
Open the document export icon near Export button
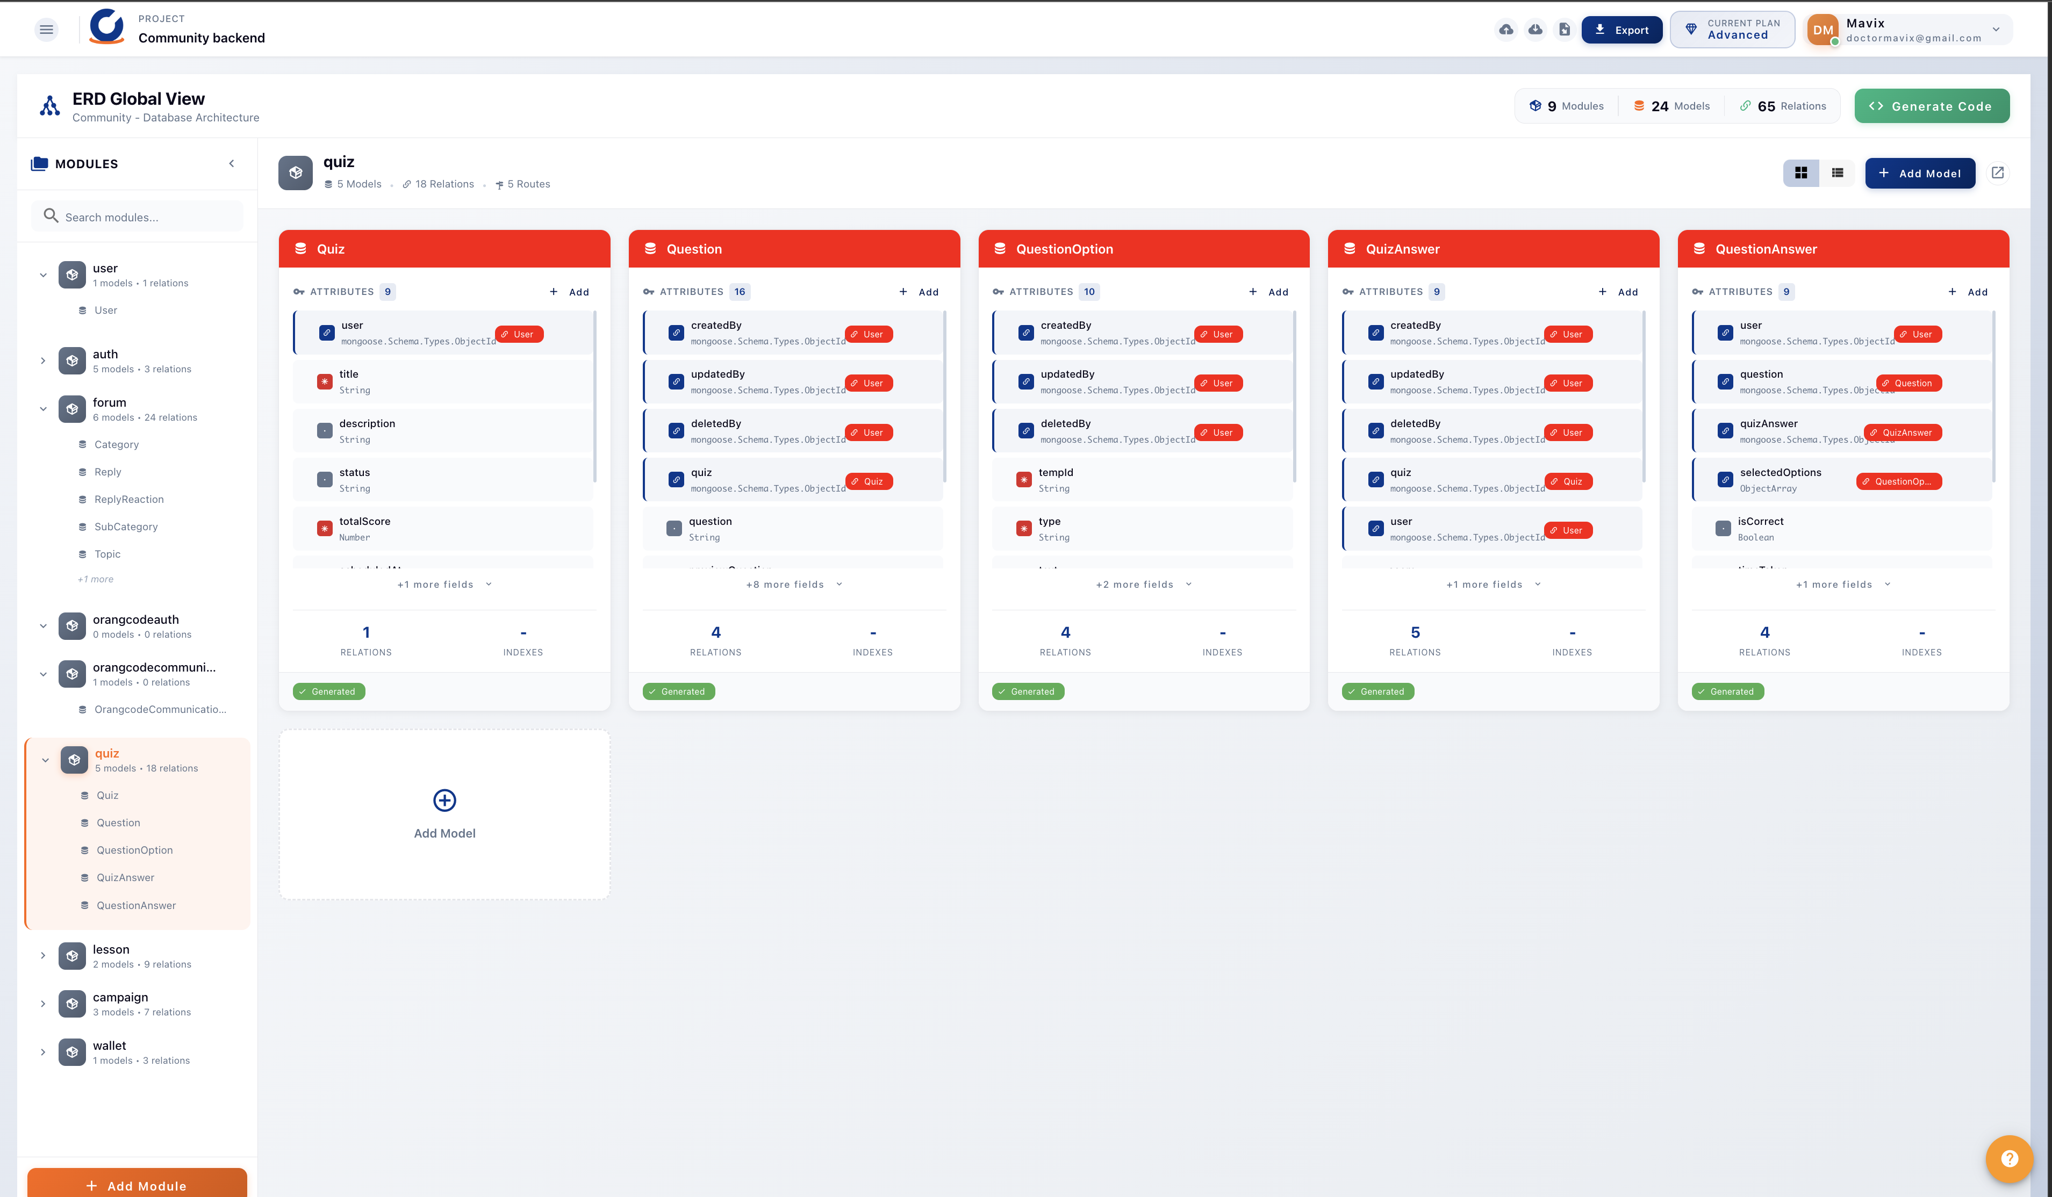click(1564, 30)
